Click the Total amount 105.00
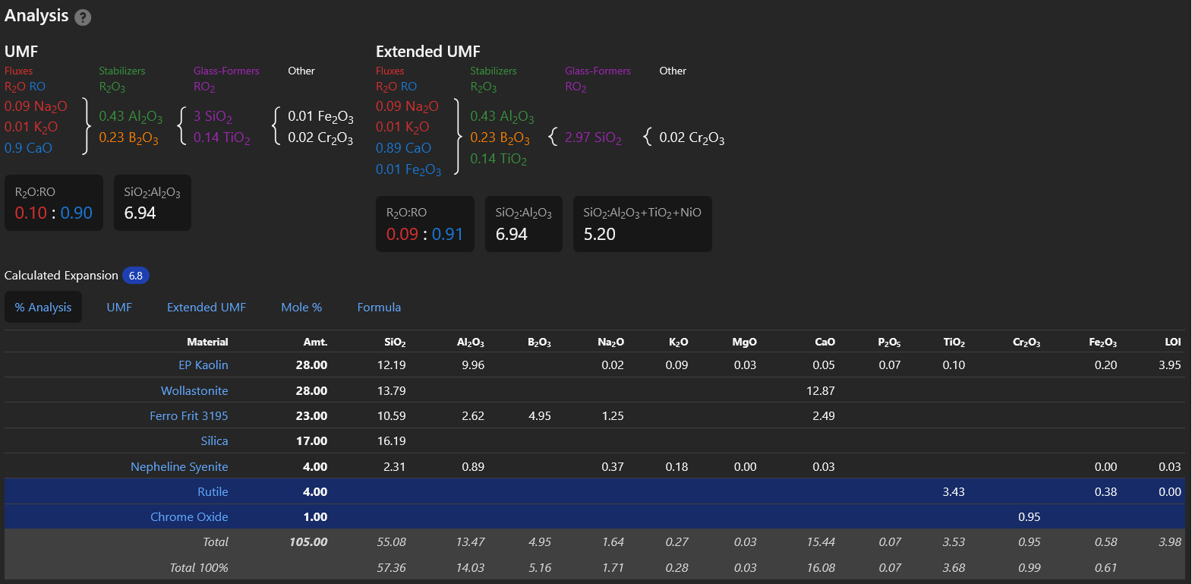 click(308, 542)
